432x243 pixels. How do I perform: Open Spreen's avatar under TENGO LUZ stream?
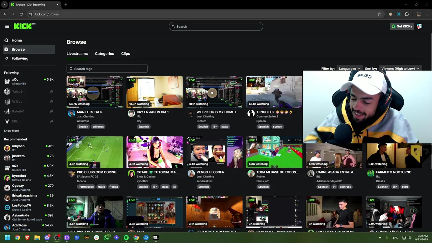(251, 113)
